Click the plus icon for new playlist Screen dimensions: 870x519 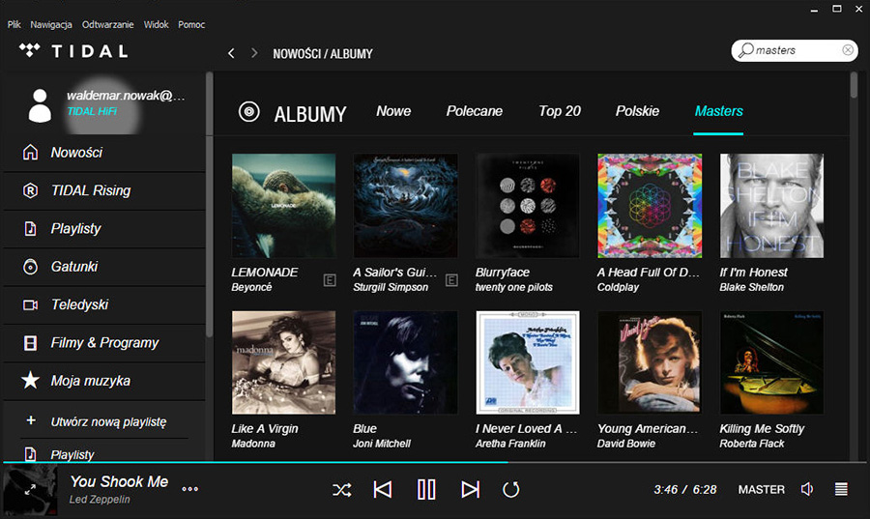pyautogui.click(x=31, y=420)
